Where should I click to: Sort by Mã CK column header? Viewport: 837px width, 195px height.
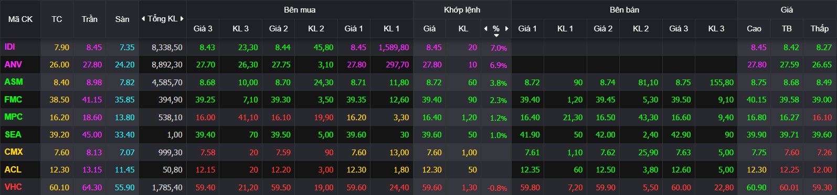coord(20,19)
